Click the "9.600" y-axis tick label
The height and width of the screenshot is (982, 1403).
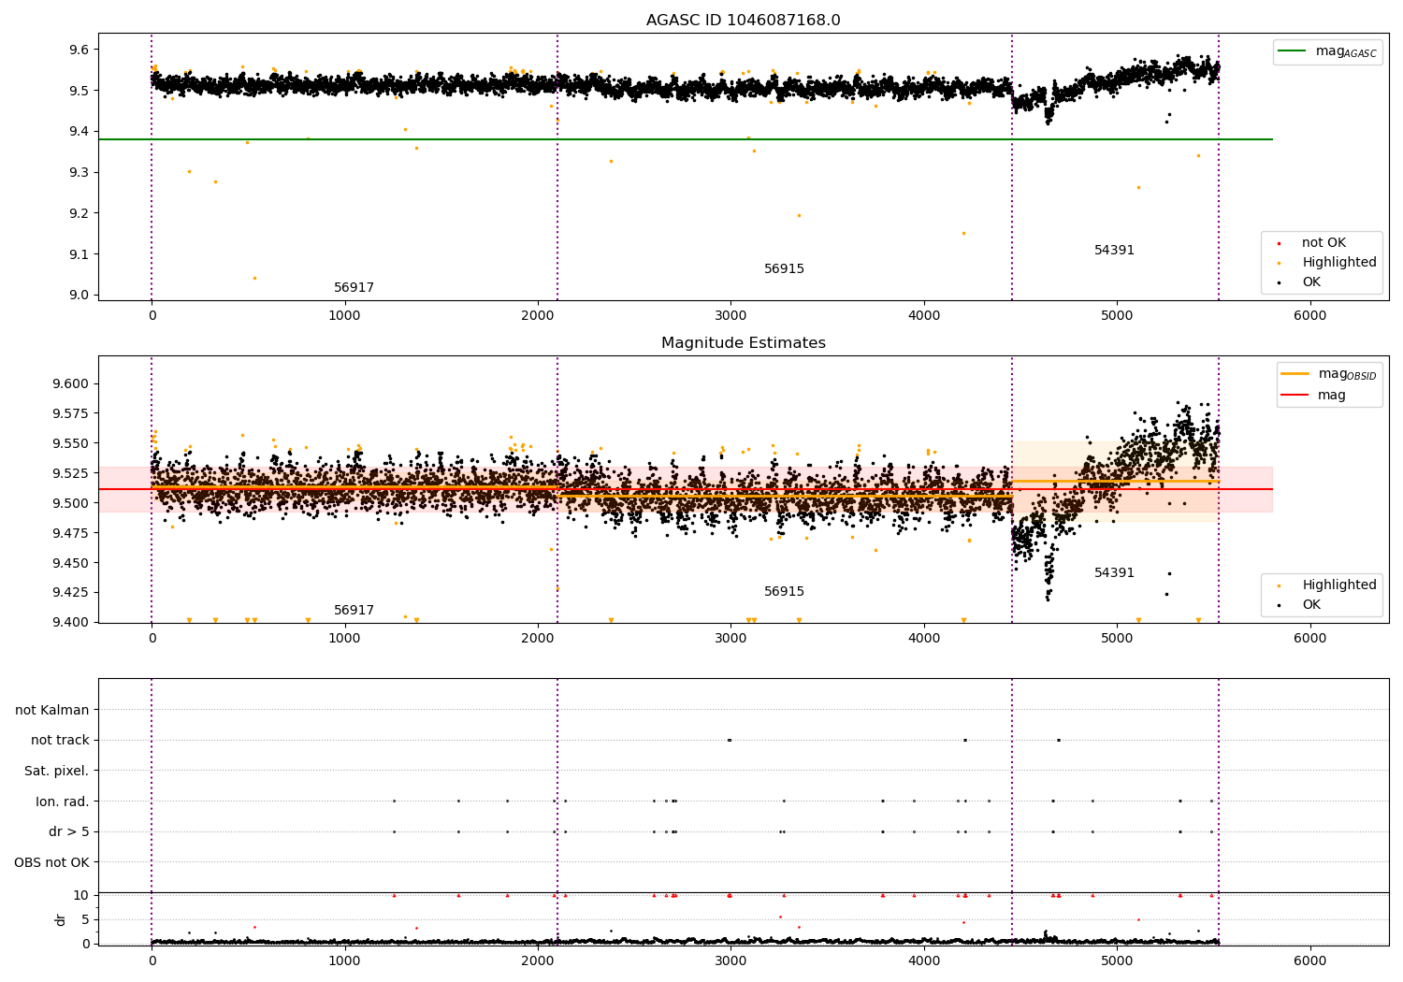pos(72,384)
